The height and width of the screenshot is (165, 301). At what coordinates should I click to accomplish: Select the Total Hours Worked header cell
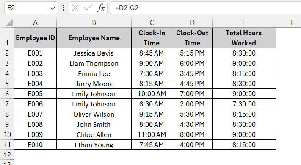pyautogui.click(x=244, y=38)
